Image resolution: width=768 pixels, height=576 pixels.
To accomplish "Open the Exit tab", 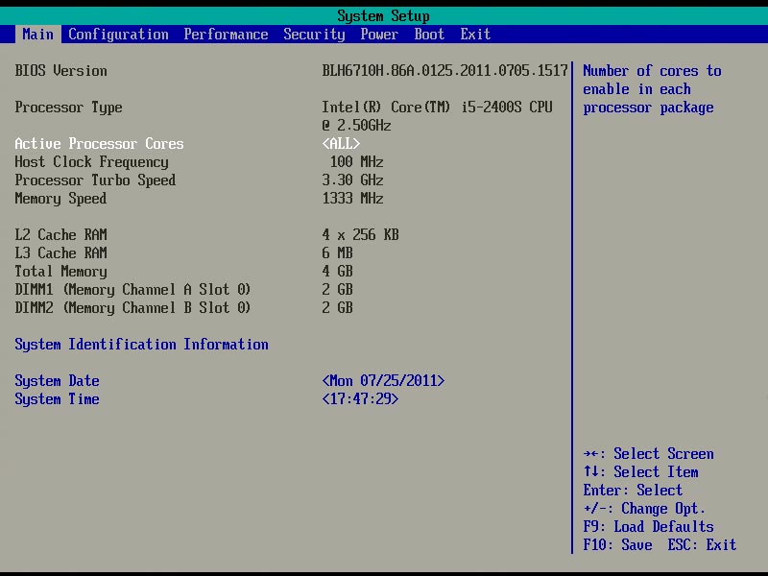I will (475, 35).
